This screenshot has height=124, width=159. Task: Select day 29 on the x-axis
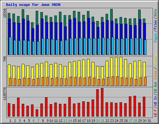[x=140, y=121]
